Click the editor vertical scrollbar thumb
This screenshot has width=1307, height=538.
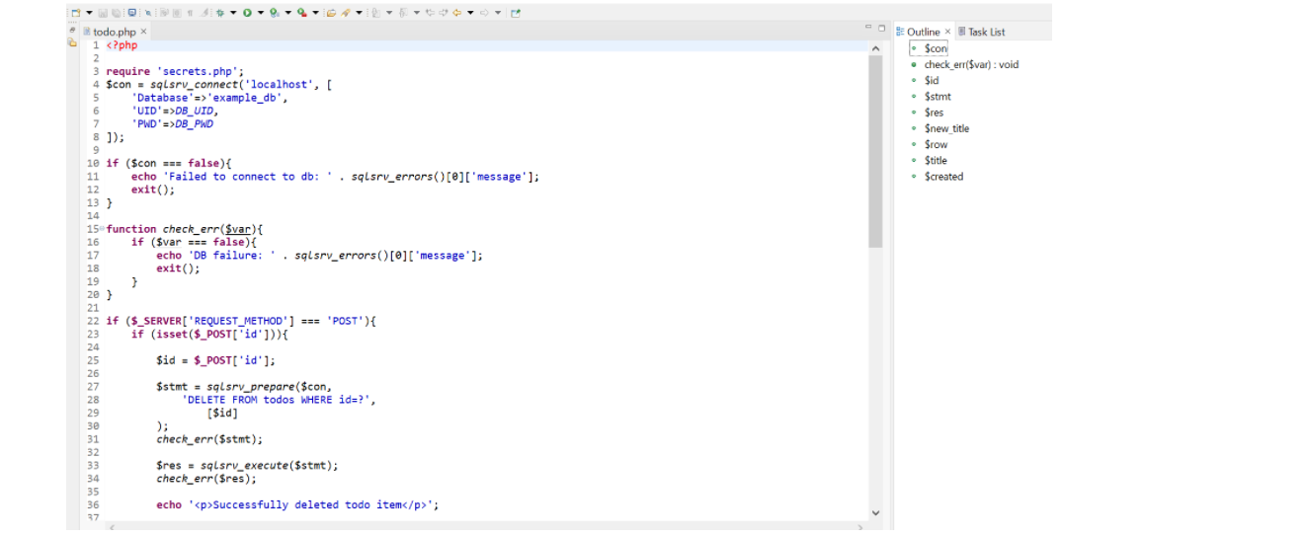point(875,151)
